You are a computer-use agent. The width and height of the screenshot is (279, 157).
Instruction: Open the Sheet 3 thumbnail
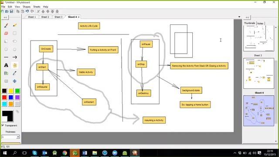click(259, 73)
